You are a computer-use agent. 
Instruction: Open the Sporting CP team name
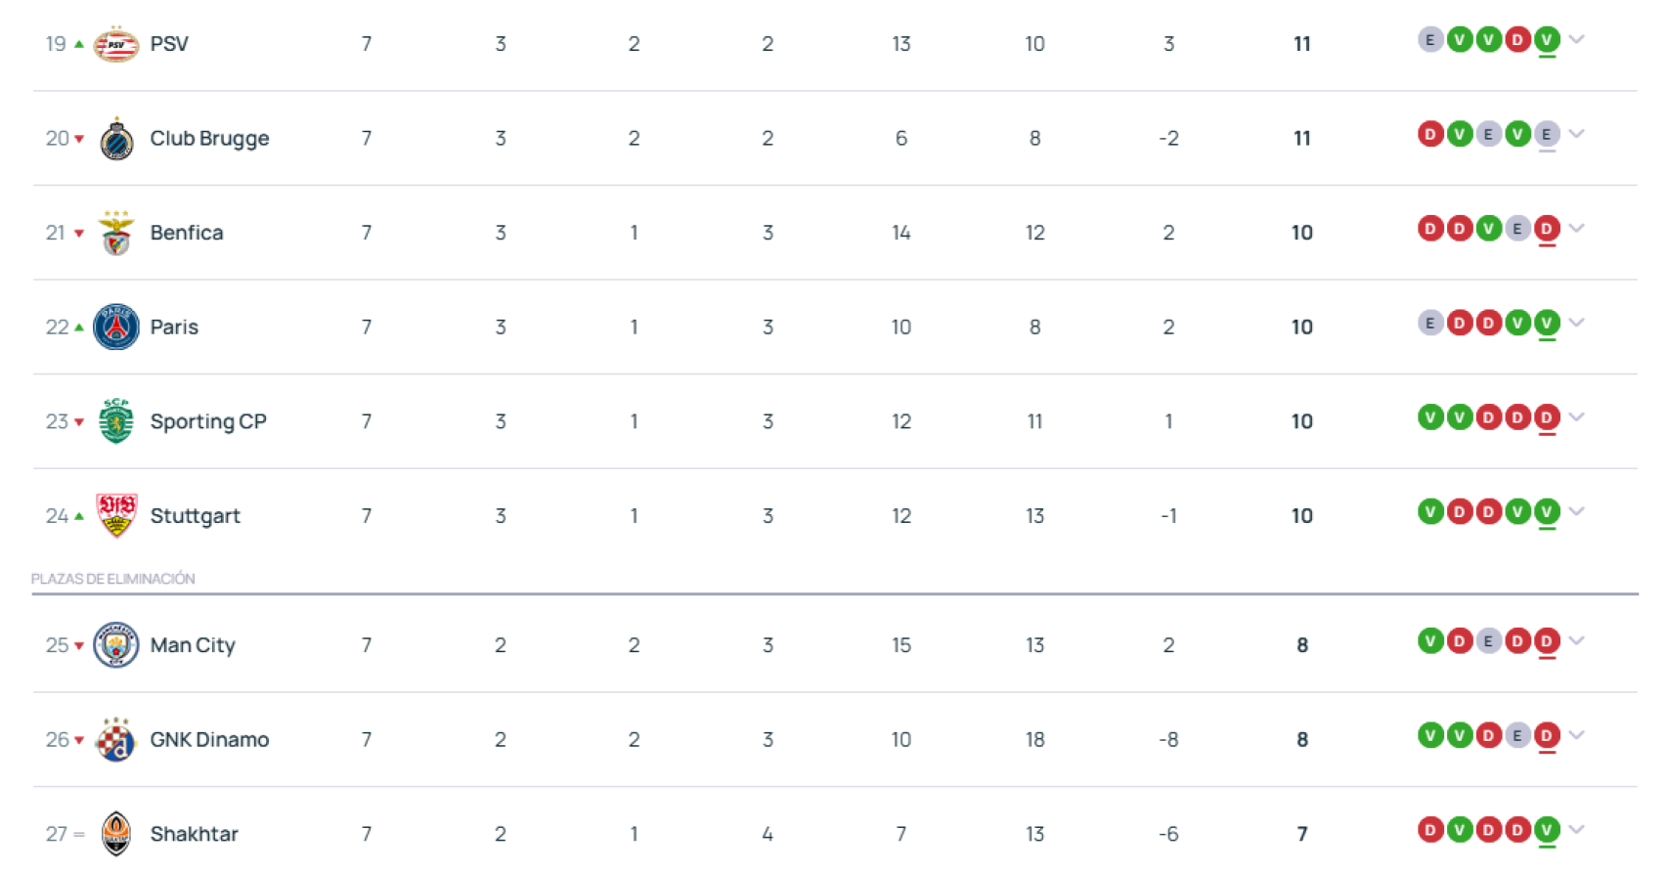point(208,421)
